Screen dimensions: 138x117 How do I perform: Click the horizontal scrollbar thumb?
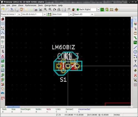pyautogui.click(x=13, y=107)
